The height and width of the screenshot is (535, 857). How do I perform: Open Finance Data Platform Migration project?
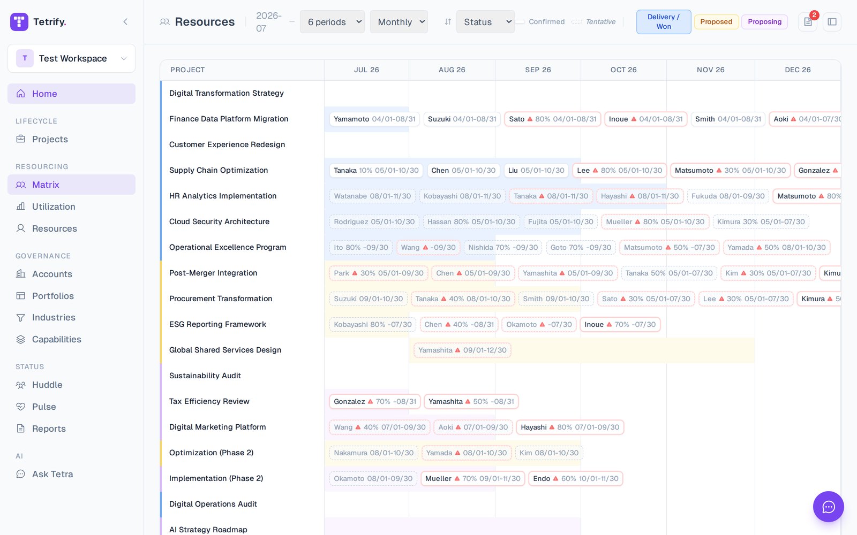[x=229, y=119]
